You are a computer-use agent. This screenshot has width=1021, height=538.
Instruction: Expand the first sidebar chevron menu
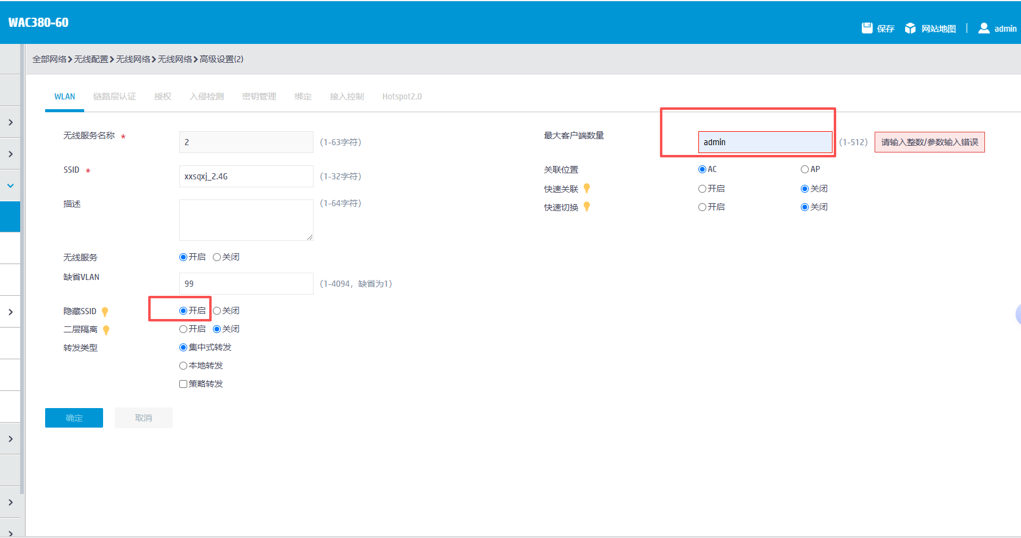(x=10, y=122)
